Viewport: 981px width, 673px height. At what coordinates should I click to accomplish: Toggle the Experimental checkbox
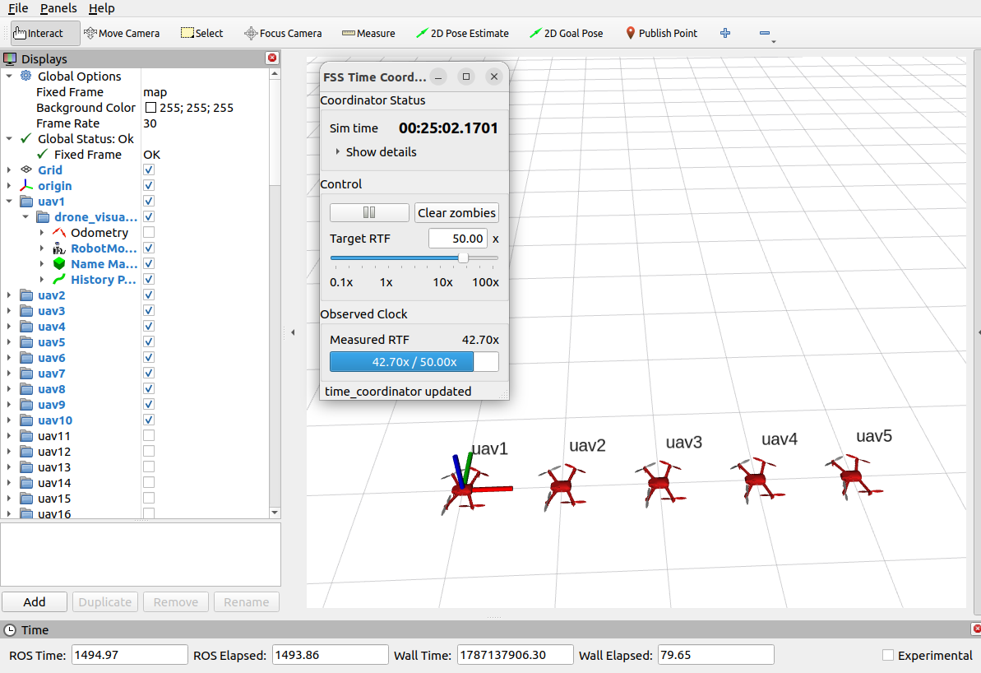(888, 655)
